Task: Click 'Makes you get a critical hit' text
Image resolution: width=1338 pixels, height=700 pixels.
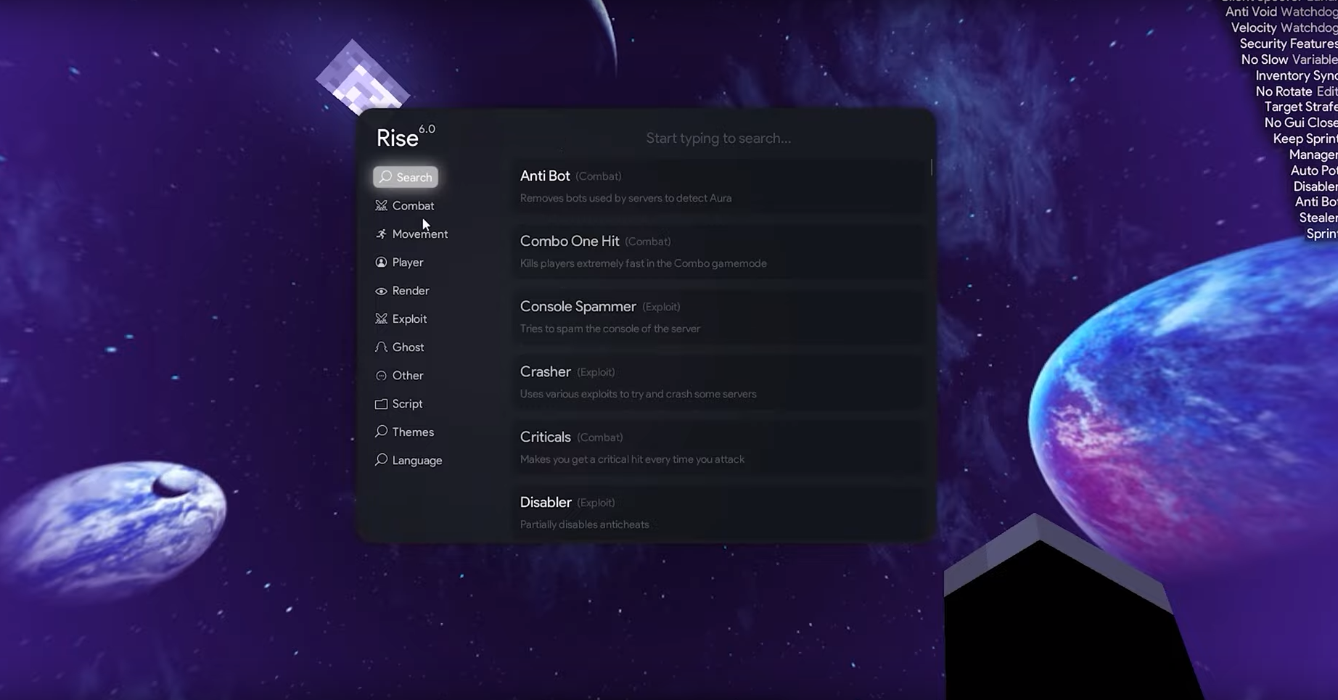Action: click(x=632, y=459)
